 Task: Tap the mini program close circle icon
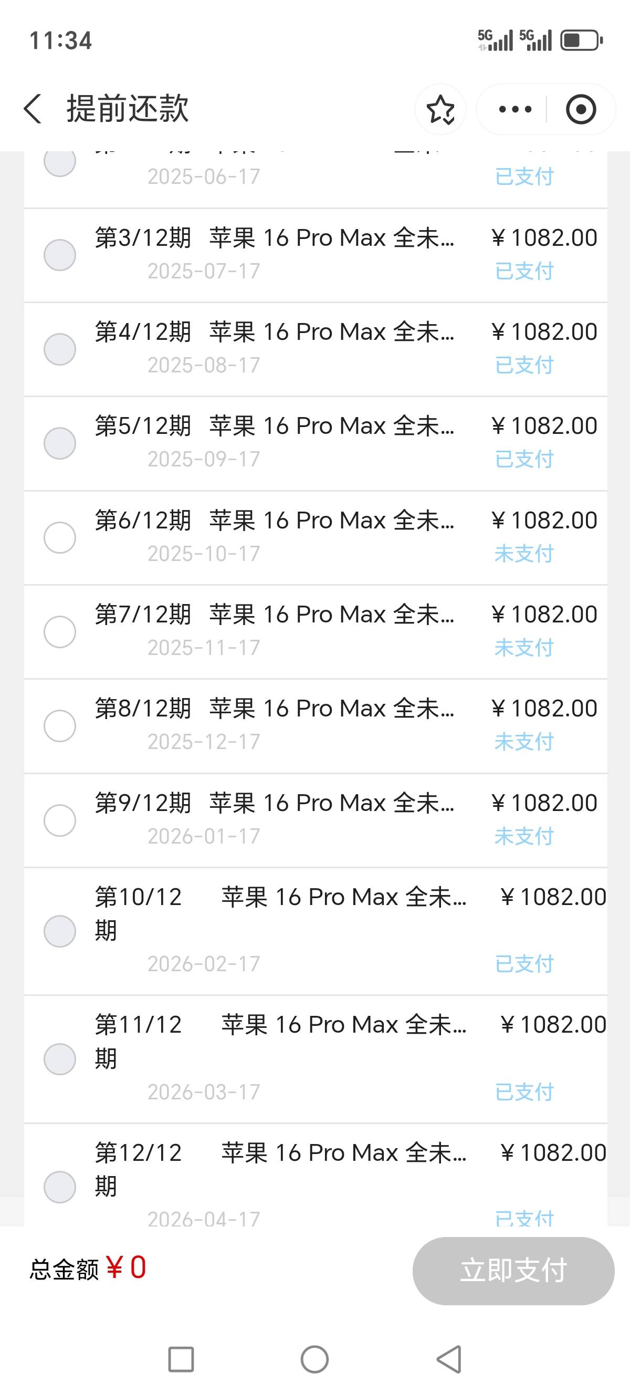coord(581,109)
